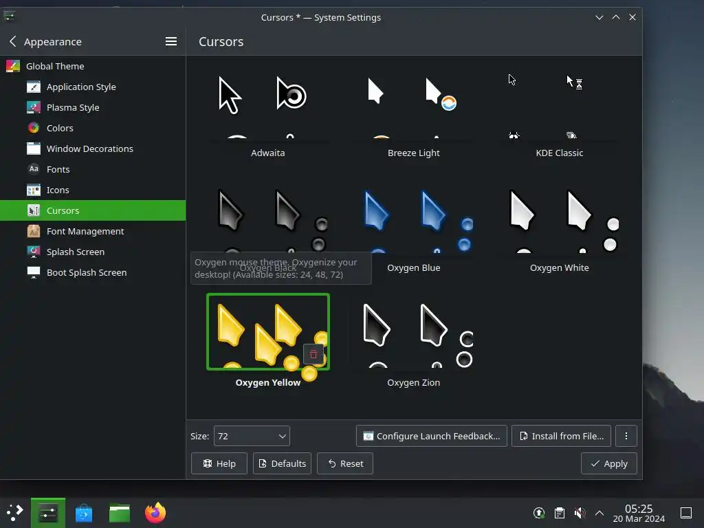Launch Firefox from the taskbar
The width and height of the screenshot is (704, 528).
(155, 513)
